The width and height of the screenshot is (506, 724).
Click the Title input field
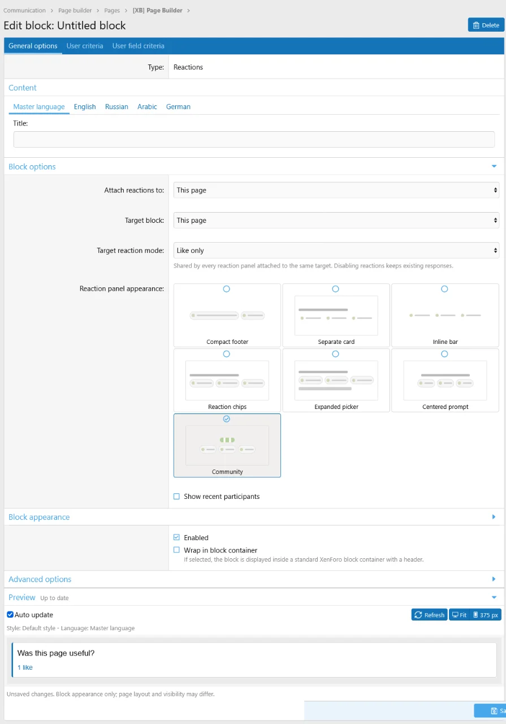[254, 139]
